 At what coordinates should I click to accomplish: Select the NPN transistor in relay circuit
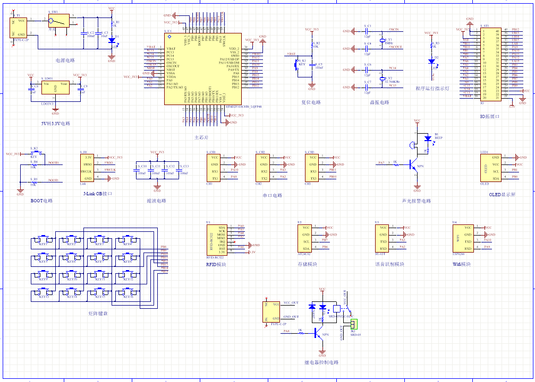click(x=318, y=333)
